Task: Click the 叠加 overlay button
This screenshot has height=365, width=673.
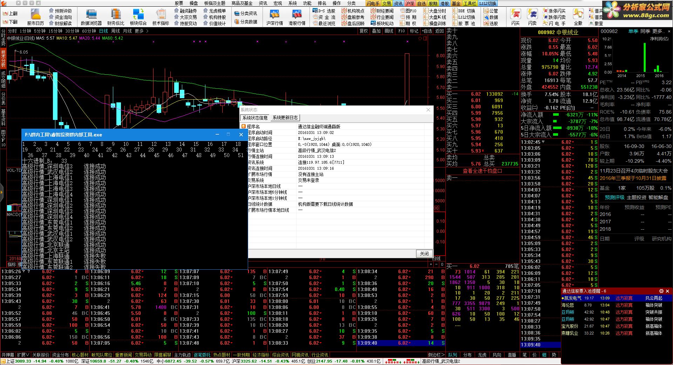Action: point(376,31)
